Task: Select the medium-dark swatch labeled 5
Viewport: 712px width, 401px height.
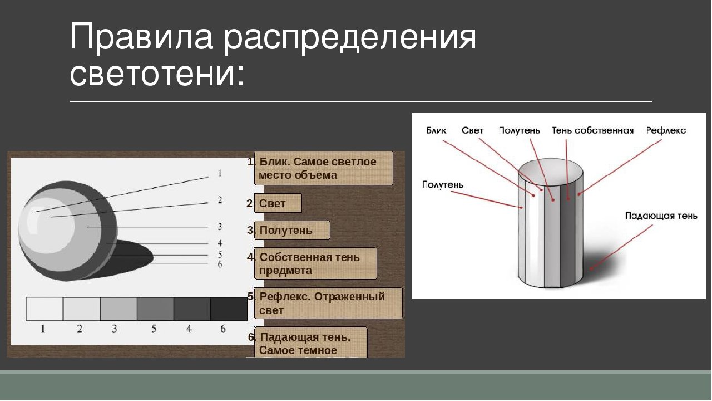Action: coord(155,309)
